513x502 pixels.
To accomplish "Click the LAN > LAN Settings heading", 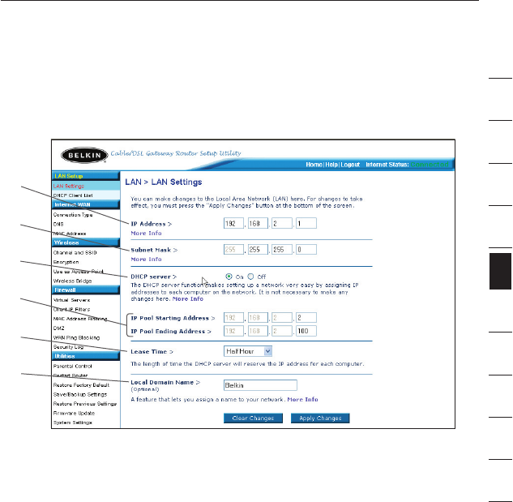I will coord(164,182).
